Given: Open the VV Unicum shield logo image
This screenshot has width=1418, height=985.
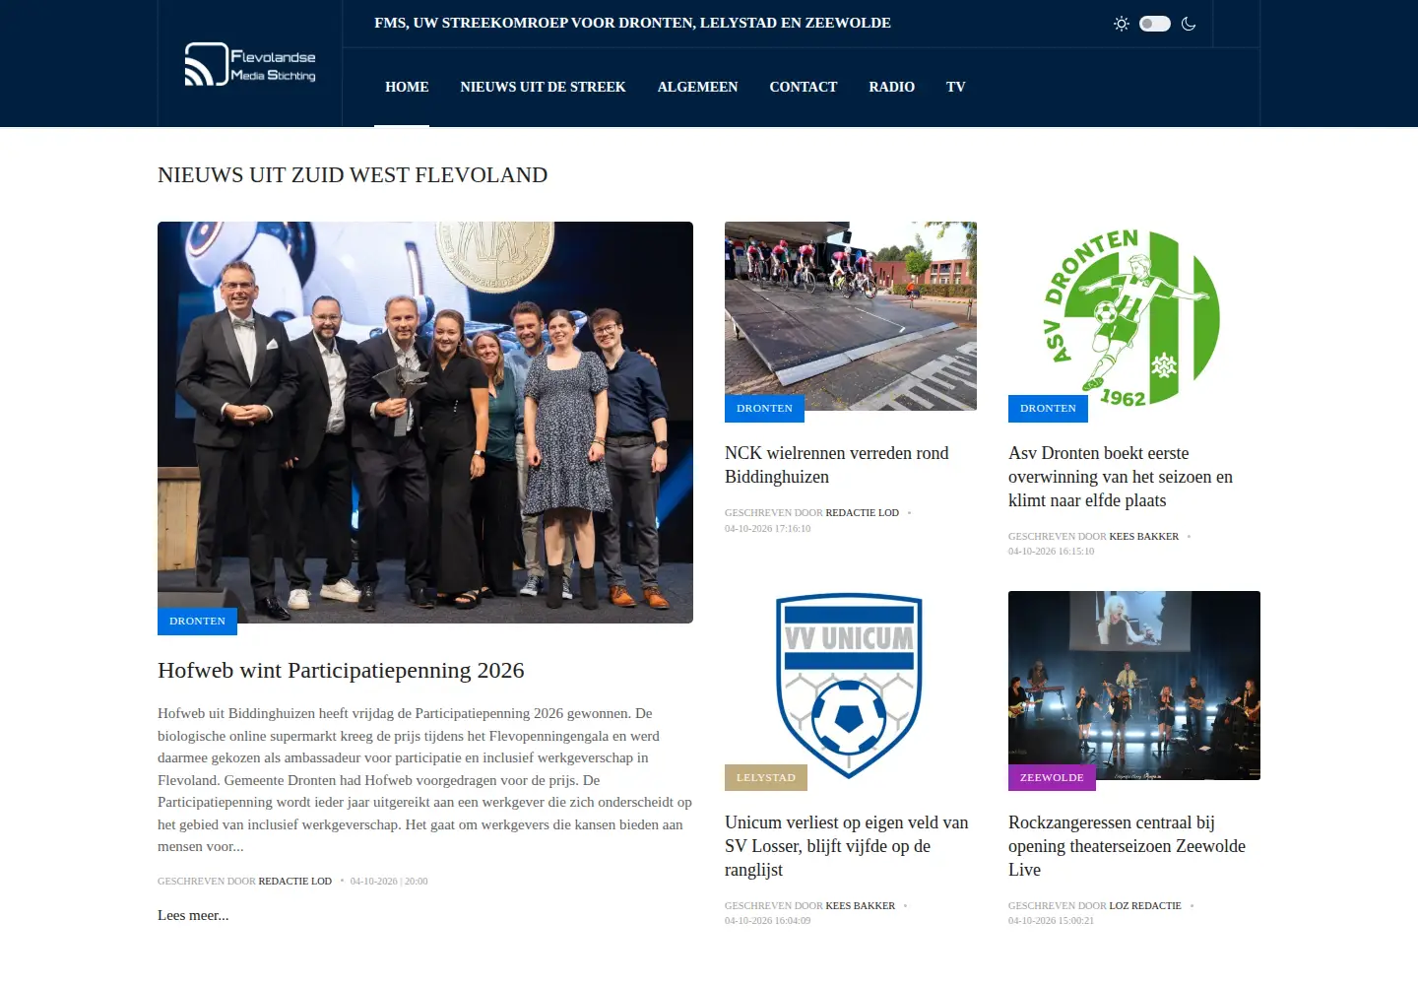Looking at the screenshot, I should pos(851,686).
